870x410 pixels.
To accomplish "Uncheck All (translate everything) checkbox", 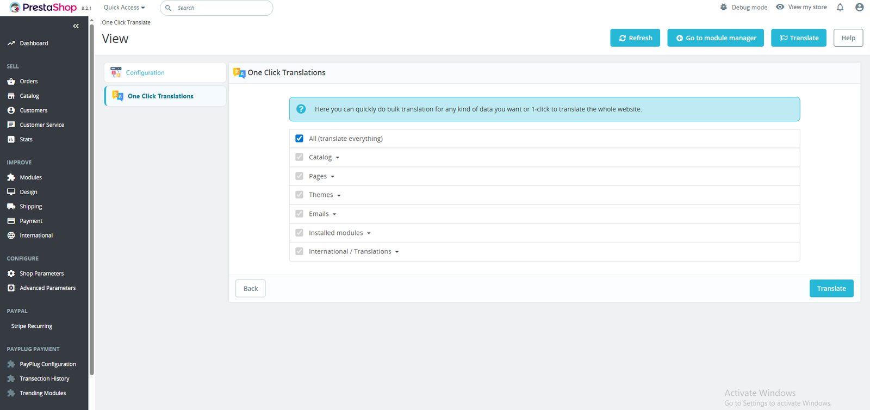I will (299, 138).
